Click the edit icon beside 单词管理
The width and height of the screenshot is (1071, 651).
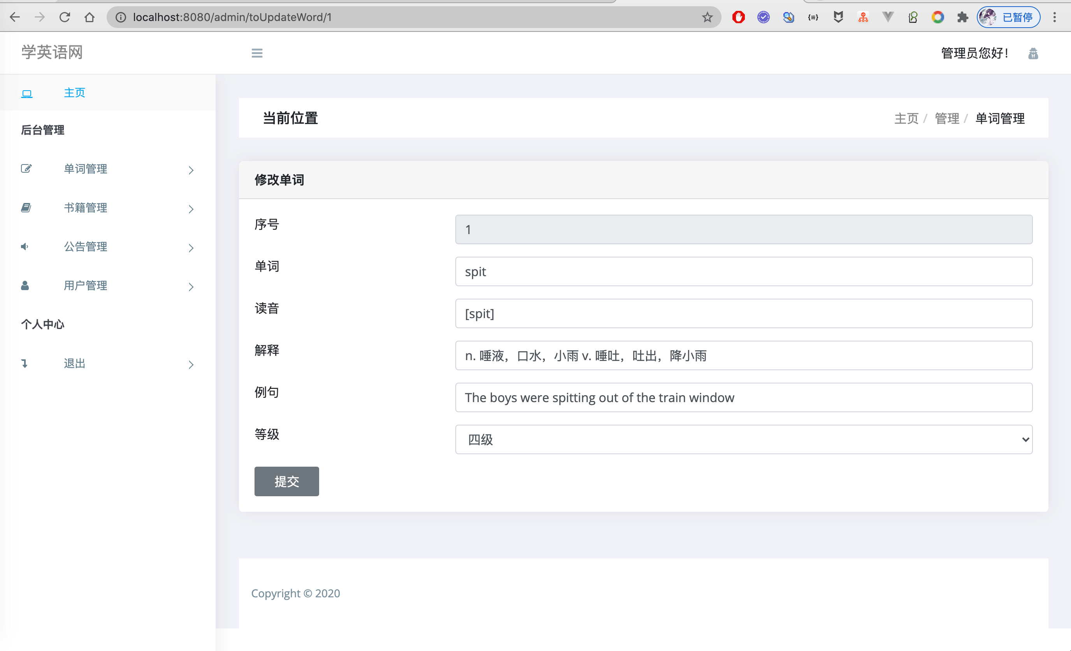click(x=26, y=168)
